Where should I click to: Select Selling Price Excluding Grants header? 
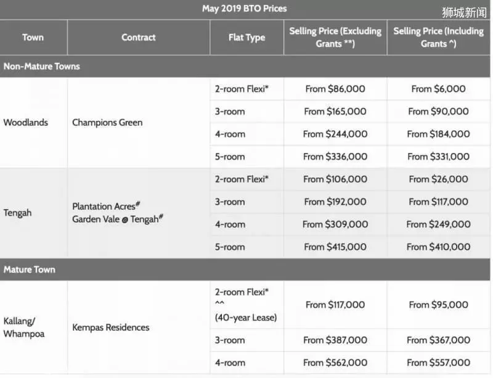coord(335,38)
